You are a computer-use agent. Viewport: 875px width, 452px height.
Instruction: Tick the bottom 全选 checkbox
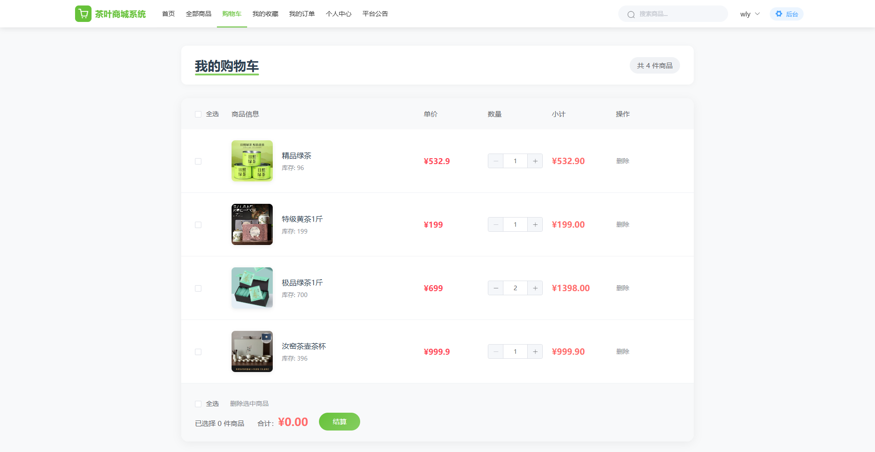(198, 404)
